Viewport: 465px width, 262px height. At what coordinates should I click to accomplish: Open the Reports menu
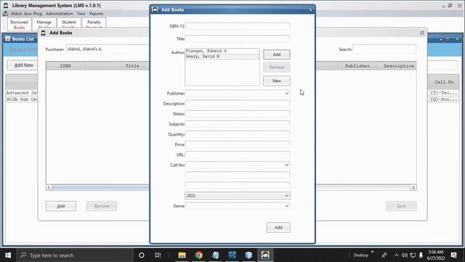coord(96,14)
